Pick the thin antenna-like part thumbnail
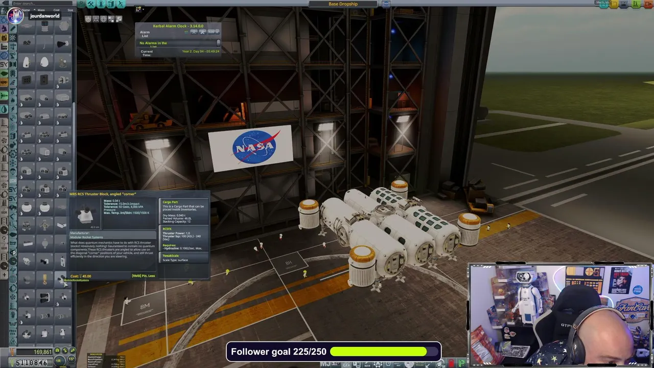This screenshot has width=654, height=368. [x=44, y=44]
